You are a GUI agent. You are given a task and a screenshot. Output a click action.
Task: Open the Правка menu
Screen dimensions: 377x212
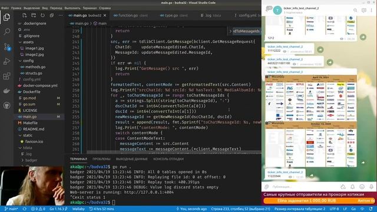16,8
